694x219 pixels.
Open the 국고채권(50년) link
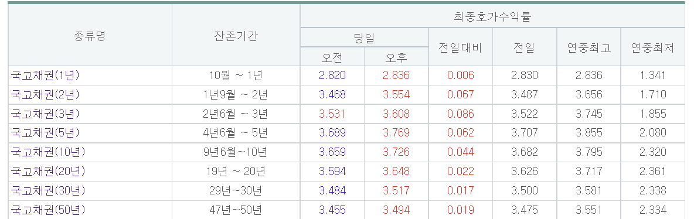pyautogui.click(x=48, y=210)
